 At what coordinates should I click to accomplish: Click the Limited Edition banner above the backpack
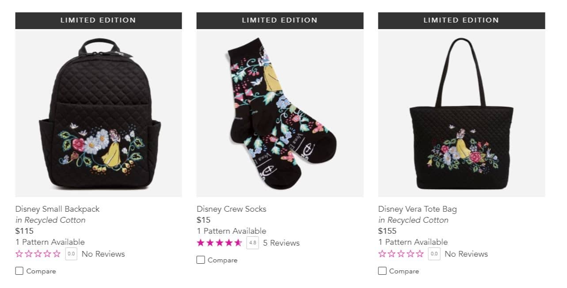pos(99,20)
